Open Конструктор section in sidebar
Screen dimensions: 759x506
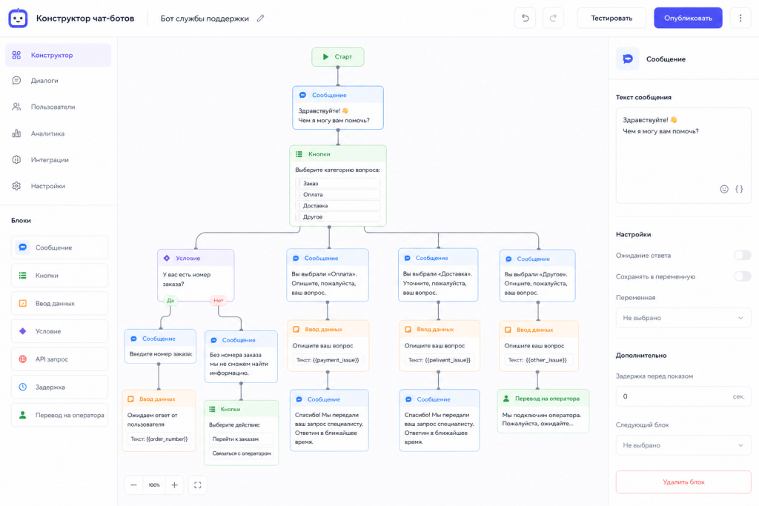(58, 55)
